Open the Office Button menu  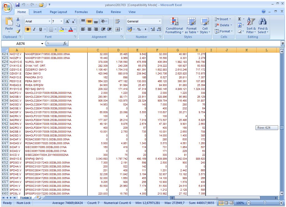pos(7,7)
